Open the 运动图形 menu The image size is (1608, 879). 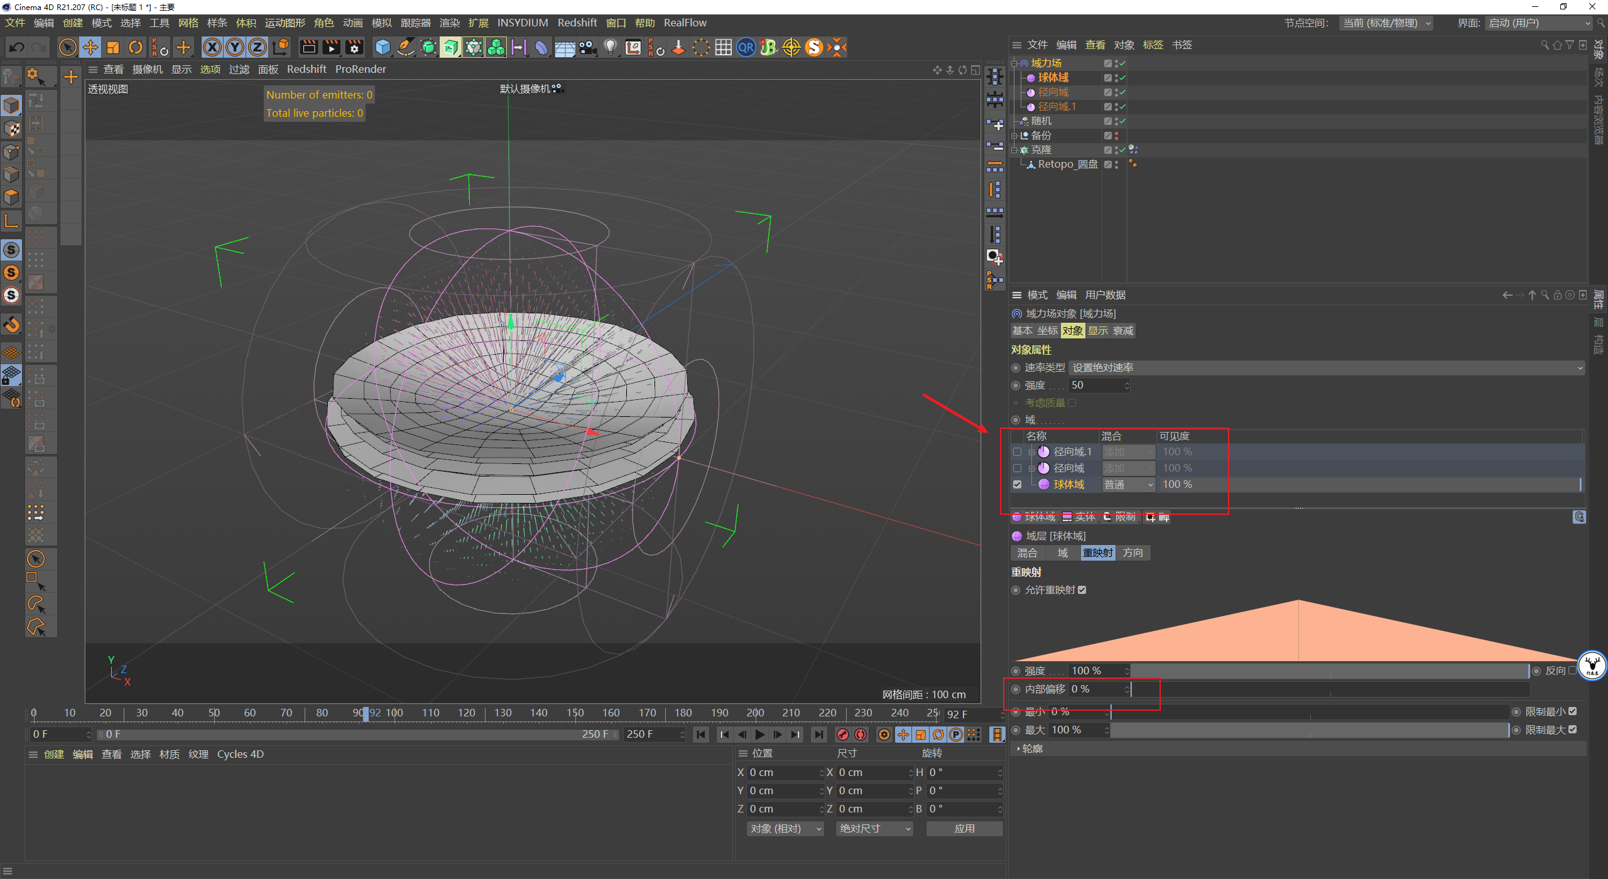tap(285, 23)
